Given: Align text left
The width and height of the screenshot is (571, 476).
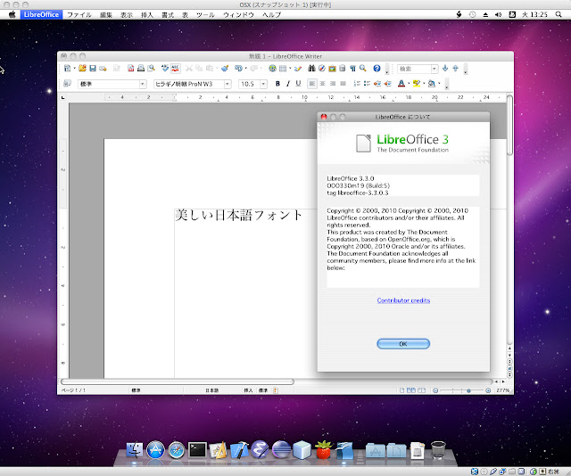Looking at the screenshot, I should (x=312, y=84).
